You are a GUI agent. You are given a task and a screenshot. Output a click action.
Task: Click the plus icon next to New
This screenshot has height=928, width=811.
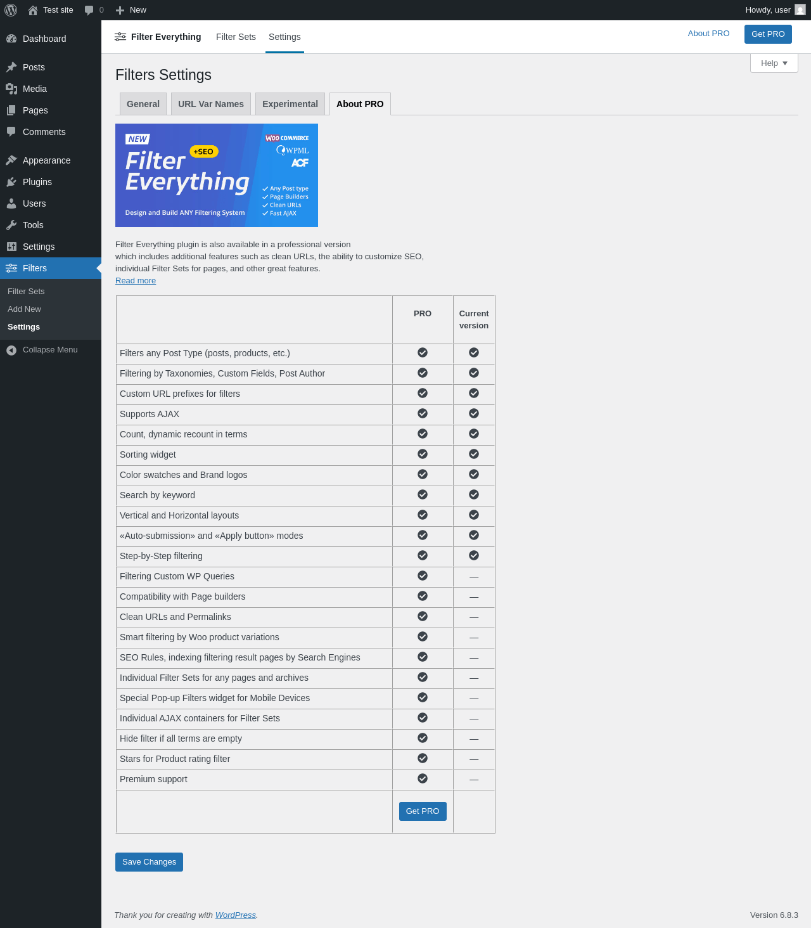tap(120, 10)
